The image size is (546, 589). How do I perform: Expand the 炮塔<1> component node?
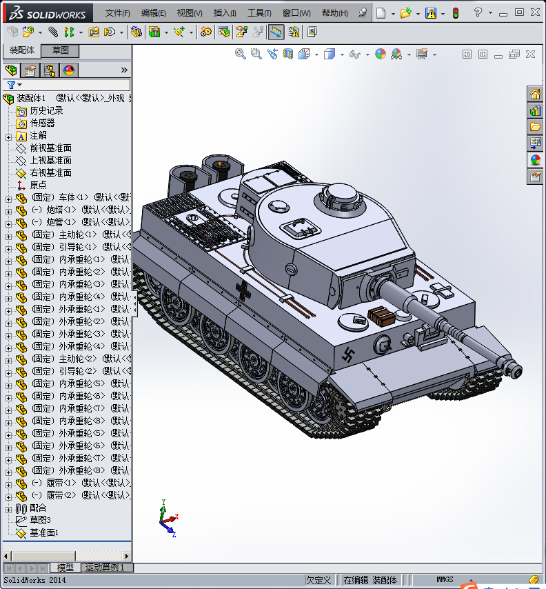9,212
